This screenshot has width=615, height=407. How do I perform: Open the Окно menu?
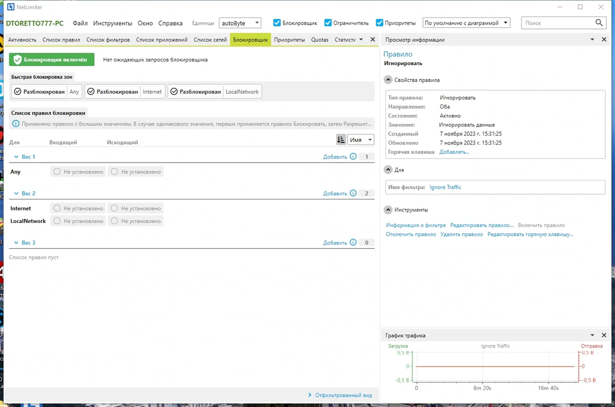(145, 23)
